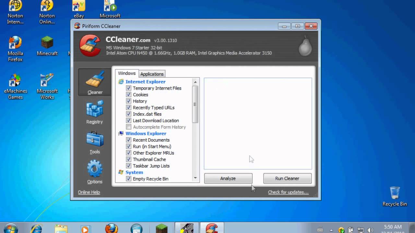Screen dimensions: 415x233
Task: Open the eBay desktop shortcut
Action: pyautogui.click(x=79, y=9)
